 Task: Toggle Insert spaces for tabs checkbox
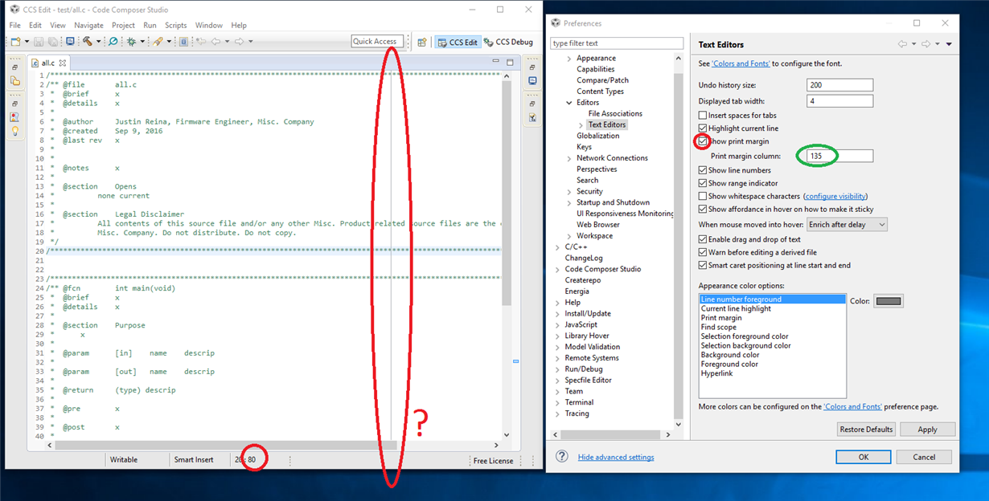point(703,116)
